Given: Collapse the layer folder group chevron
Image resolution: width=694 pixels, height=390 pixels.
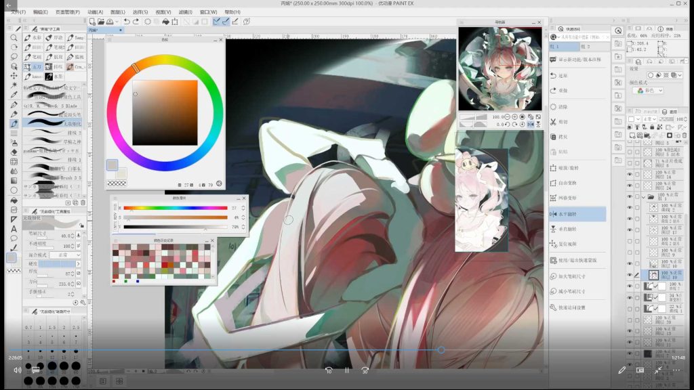Looking at the screenshot, I should (x=644, y=197).
